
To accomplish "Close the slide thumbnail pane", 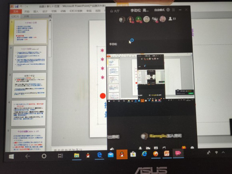I will 50,16.
